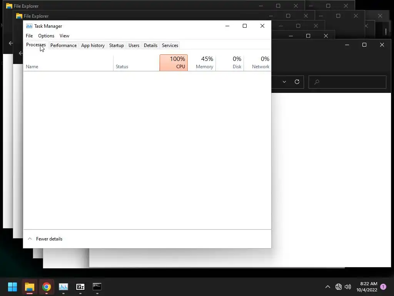Open the Services tab
This screenshot has width=394, height=296.
pyautogui.click(x=170, y=45)
